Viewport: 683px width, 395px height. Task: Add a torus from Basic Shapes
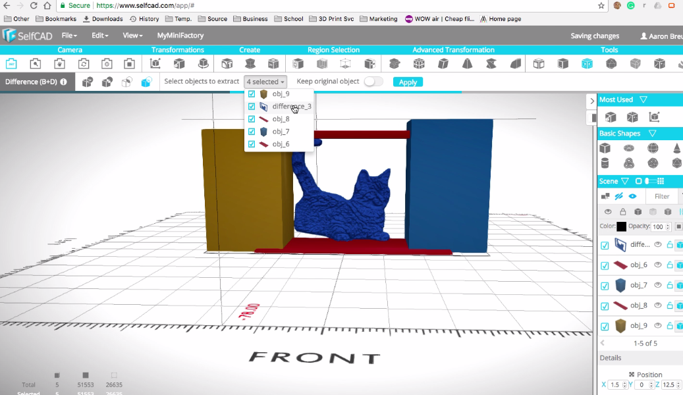click(628, 148)
